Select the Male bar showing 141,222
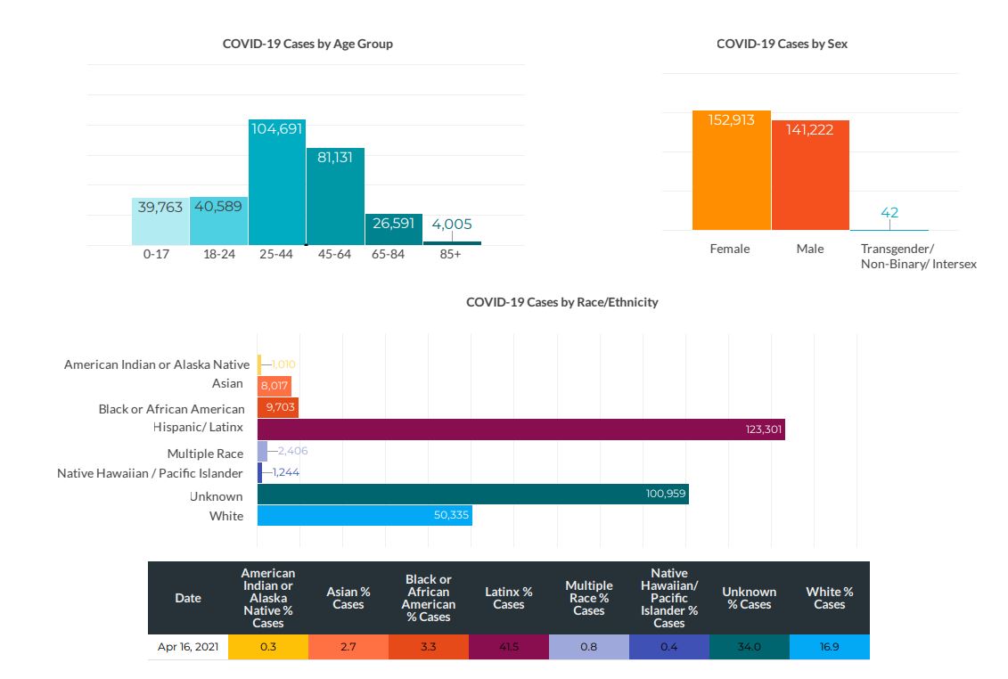Screen dimensions: 1008x679 pos(809,176)
